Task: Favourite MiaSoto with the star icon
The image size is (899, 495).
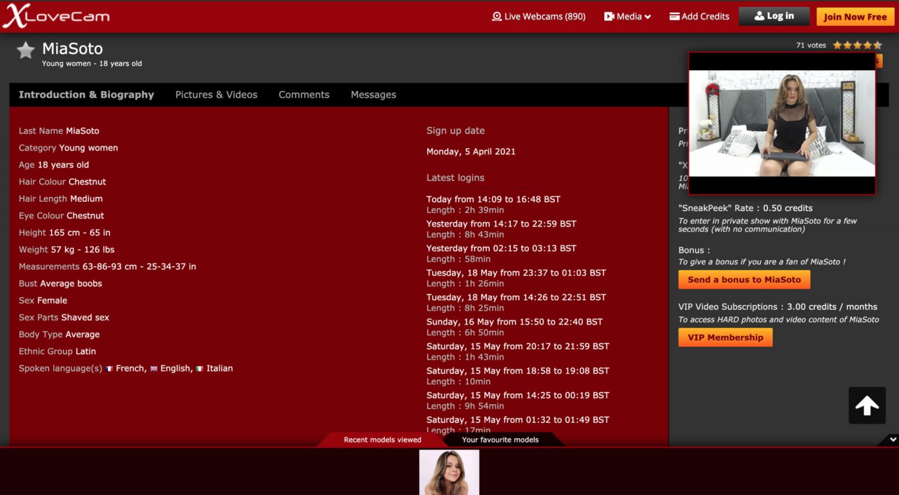Action: 26,51
